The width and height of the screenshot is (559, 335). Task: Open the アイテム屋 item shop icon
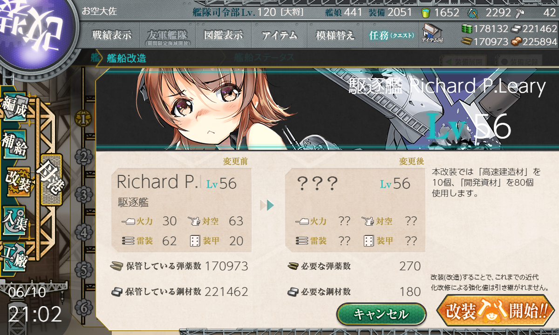click(x=432, y=33)
